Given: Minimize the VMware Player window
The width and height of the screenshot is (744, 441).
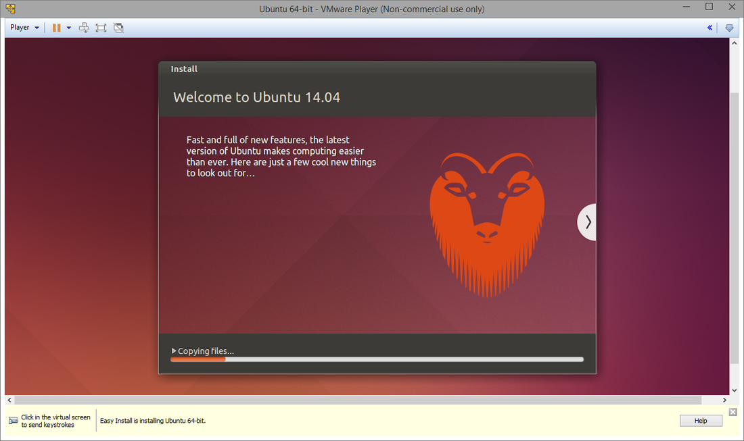Looking at the screenshot, I should coord(687,7).
